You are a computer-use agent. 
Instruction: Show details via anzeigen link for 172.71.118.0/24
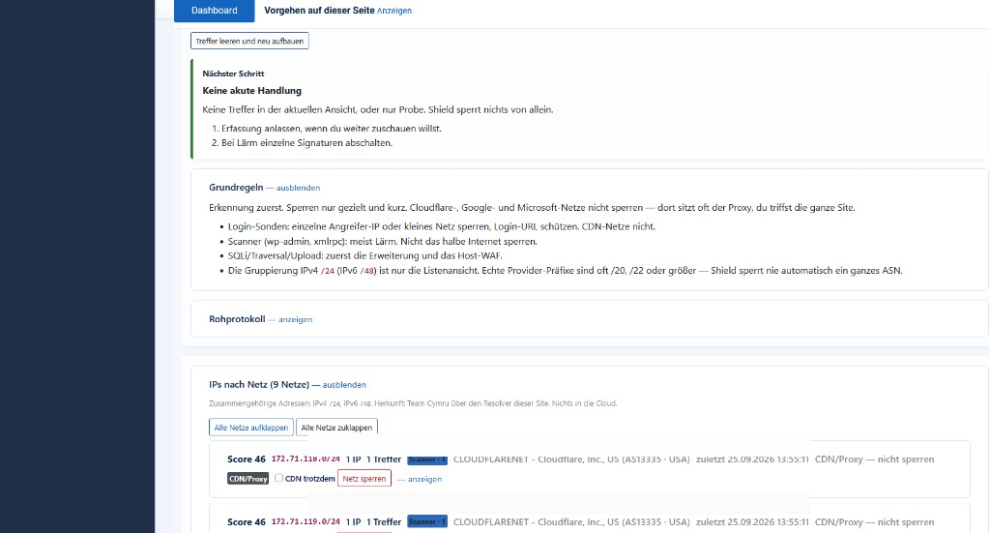click(x=424, y=480)
